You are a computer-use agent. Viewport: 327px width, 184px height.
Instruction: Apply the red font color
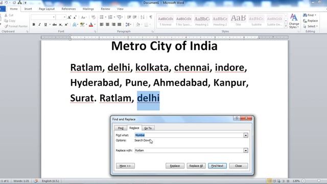click(x=91, y=25)
